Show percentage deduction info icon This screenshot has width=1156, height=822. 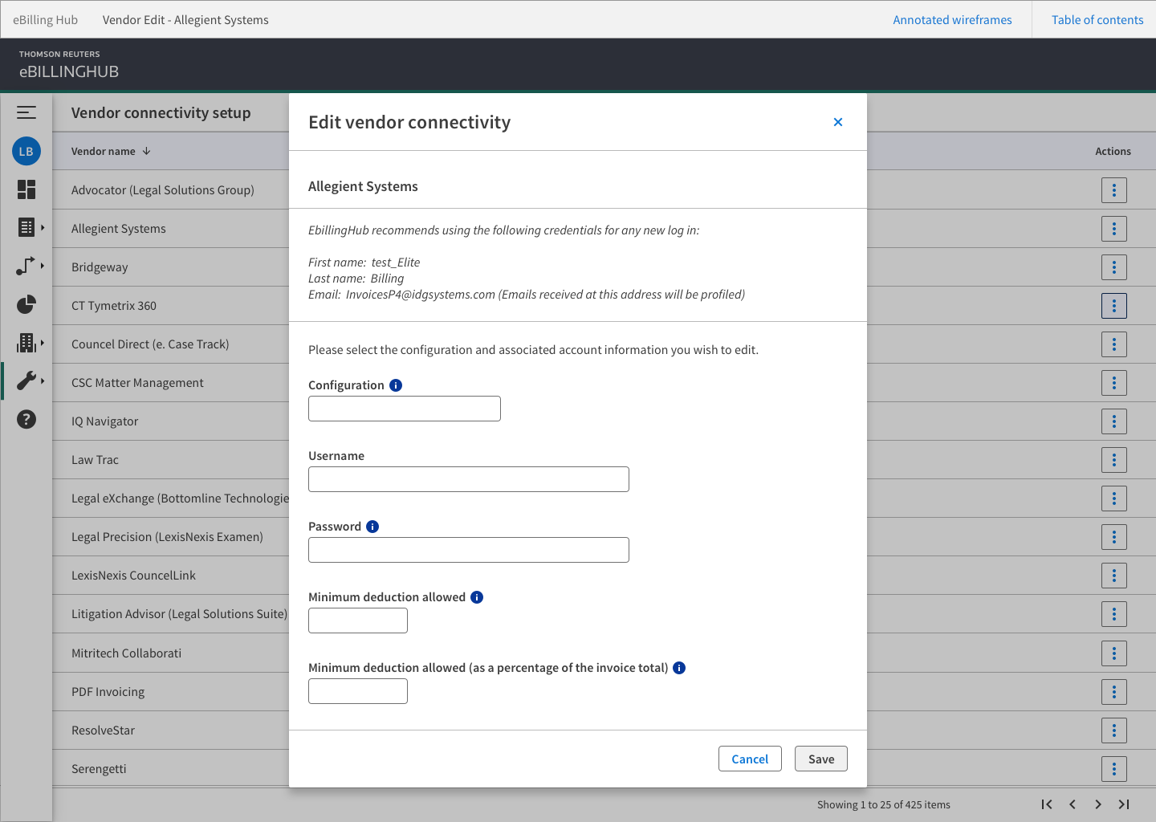point(679,668)
